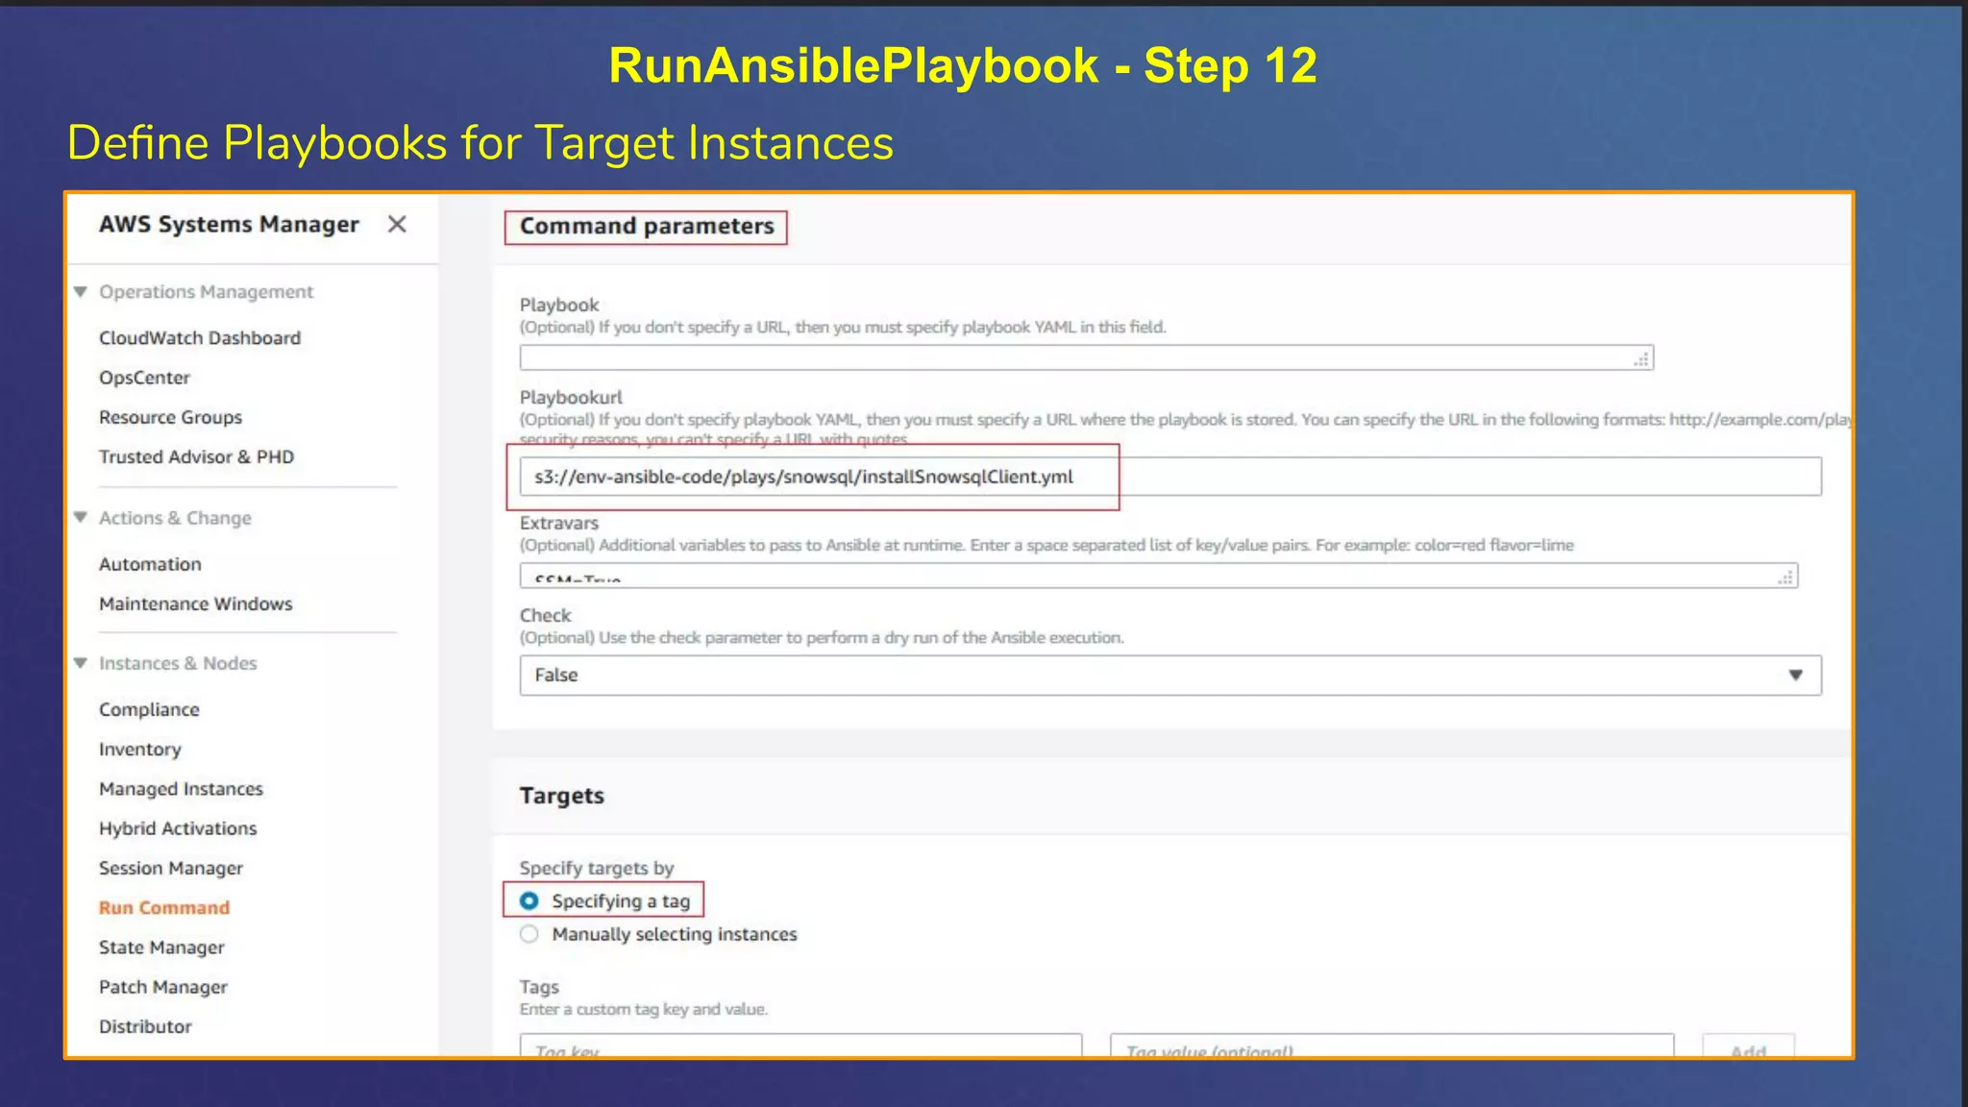Select Manually selecting instances option

529,934
